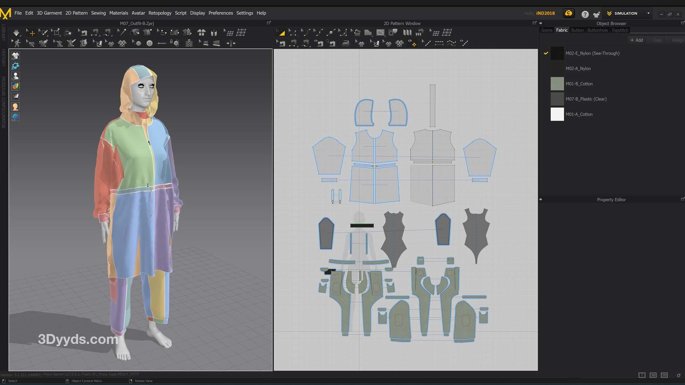Screen dimensions: 685x385
Task: Switch to the Topstitch tab
Action: [x=620, y=30]
